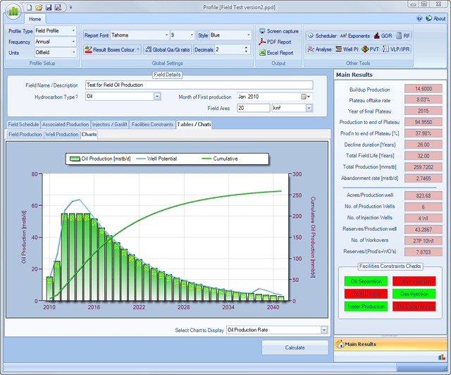Select the Tables / Charts tab
This screenshot has height=375, width=451.
tap(194, 124)
